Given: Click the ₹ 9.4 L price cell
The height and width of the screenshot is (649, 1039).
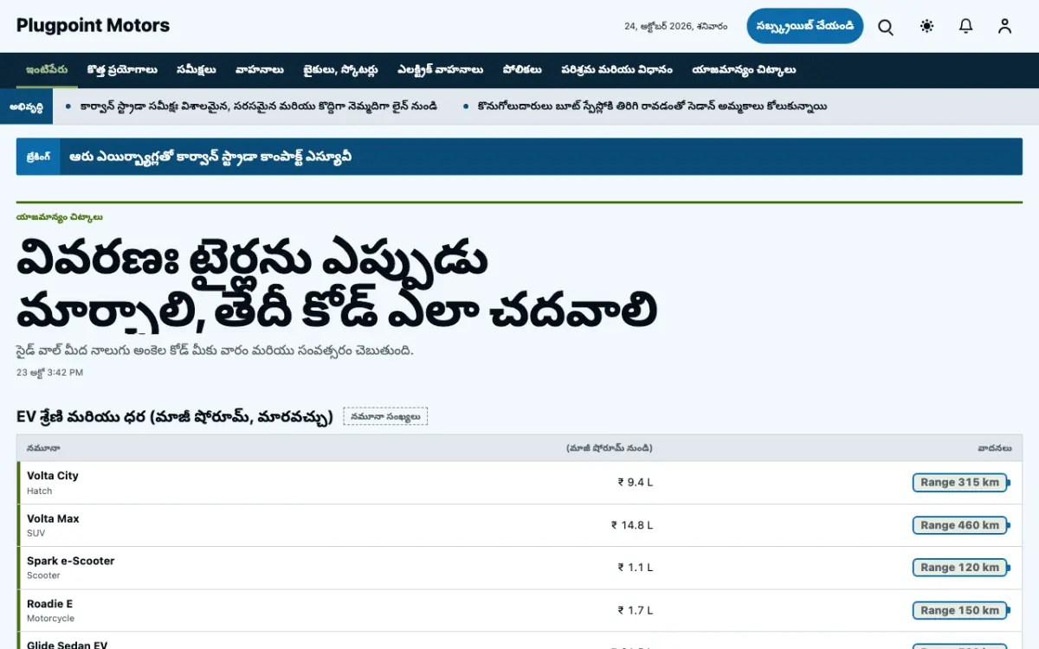Looking at the screenshot, I should 635,482.
